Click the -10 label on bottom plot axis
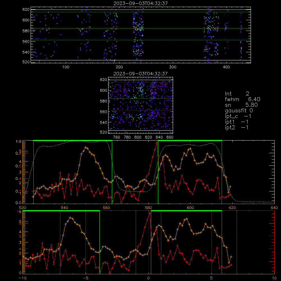The height and width of the screenshot is (281, 281). pyautogui.click(x=22, y=278)
